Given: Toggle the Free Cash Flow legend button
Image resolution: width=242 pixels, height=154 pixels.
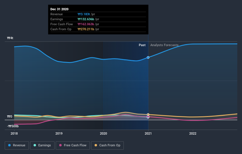Looking at the screenshot, I should (73, 145).
